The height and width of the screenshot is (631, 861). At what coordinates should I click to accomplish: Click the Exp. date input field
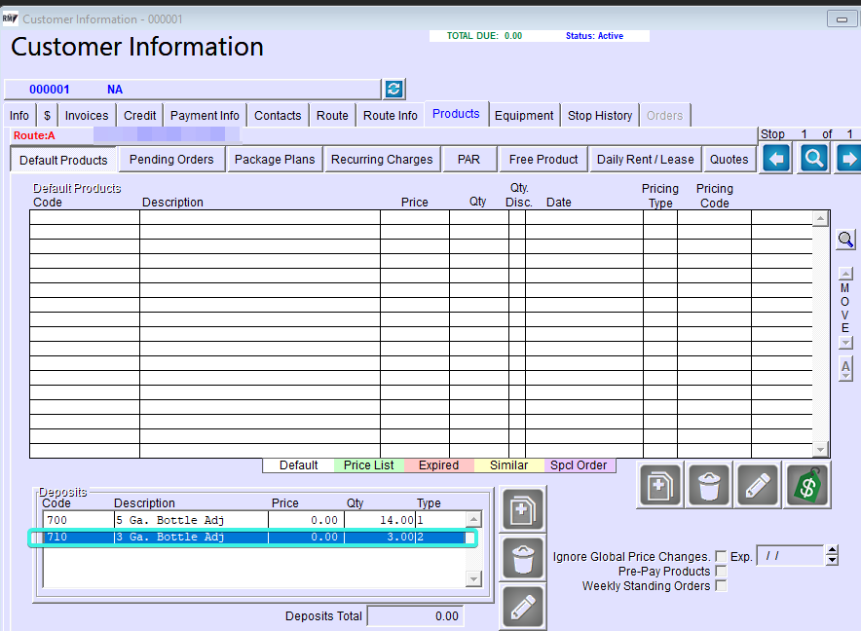pos(790,556)
